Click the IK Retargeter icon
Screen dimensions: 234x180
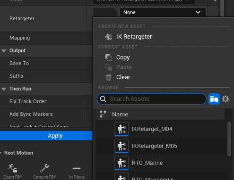tap(109, 37)
